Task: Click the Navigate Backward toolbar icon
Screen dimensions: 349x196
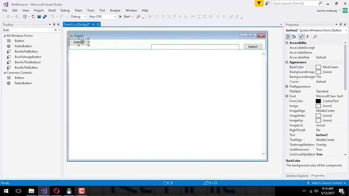Action: tap(8, 17)
